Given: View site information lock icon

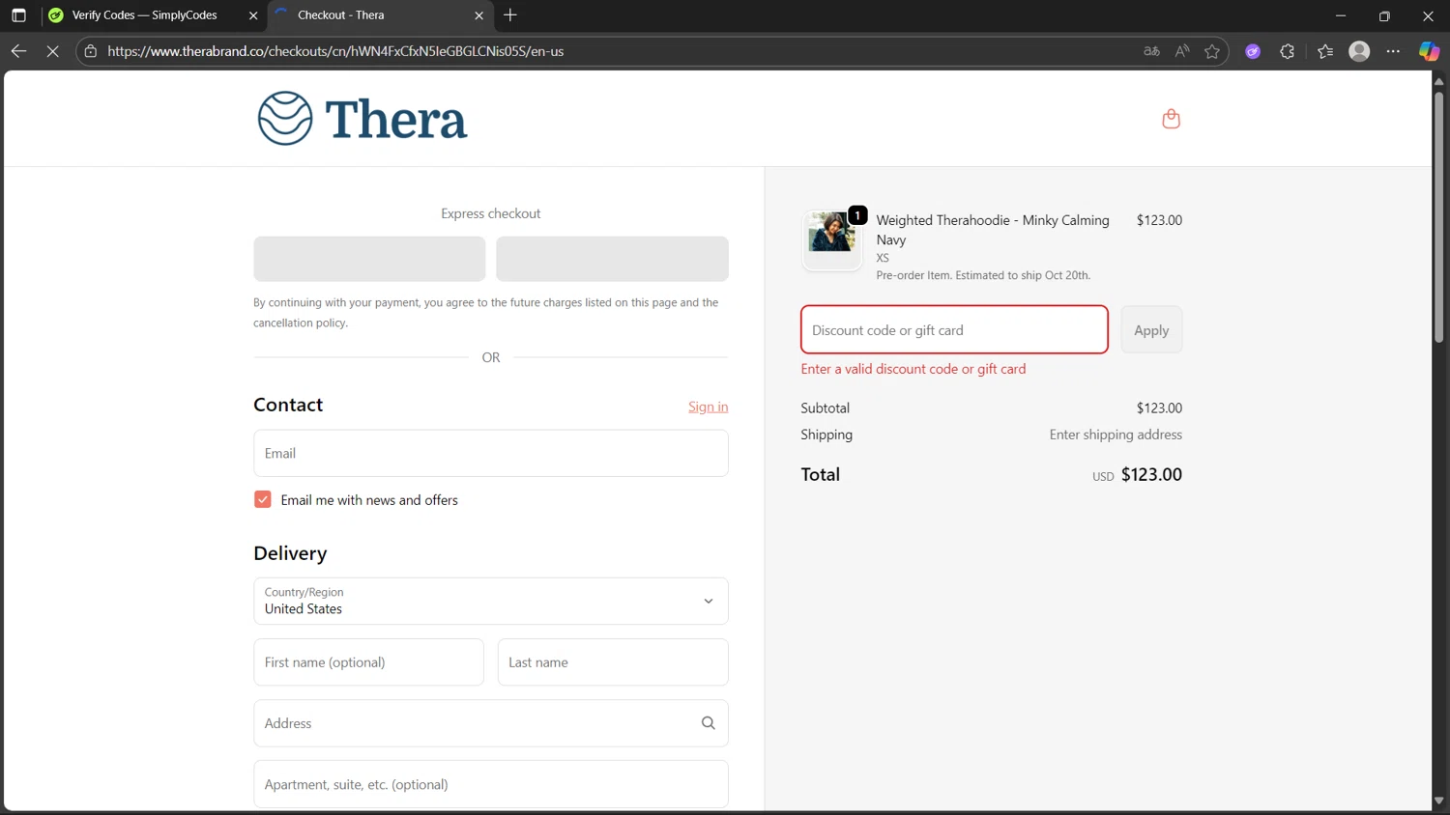Looking at the screenshot, I should point(91,51).
